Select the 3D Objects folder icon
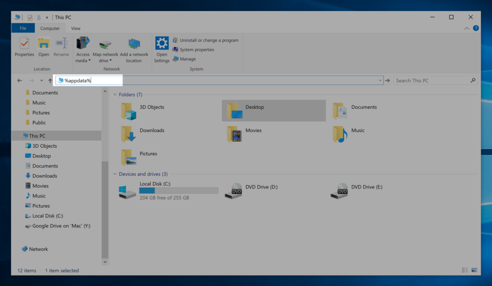This screenshot has width=492, height=286. tap(128, 111)
